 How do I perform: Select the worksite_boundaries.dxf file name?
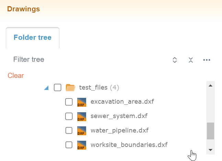(129, 145)
